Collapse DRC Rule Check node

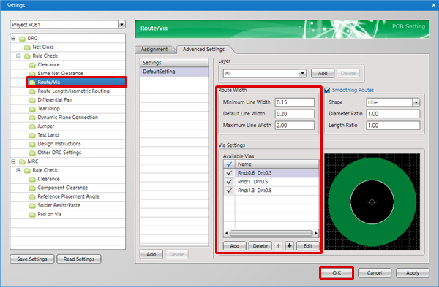click(18, 56)
